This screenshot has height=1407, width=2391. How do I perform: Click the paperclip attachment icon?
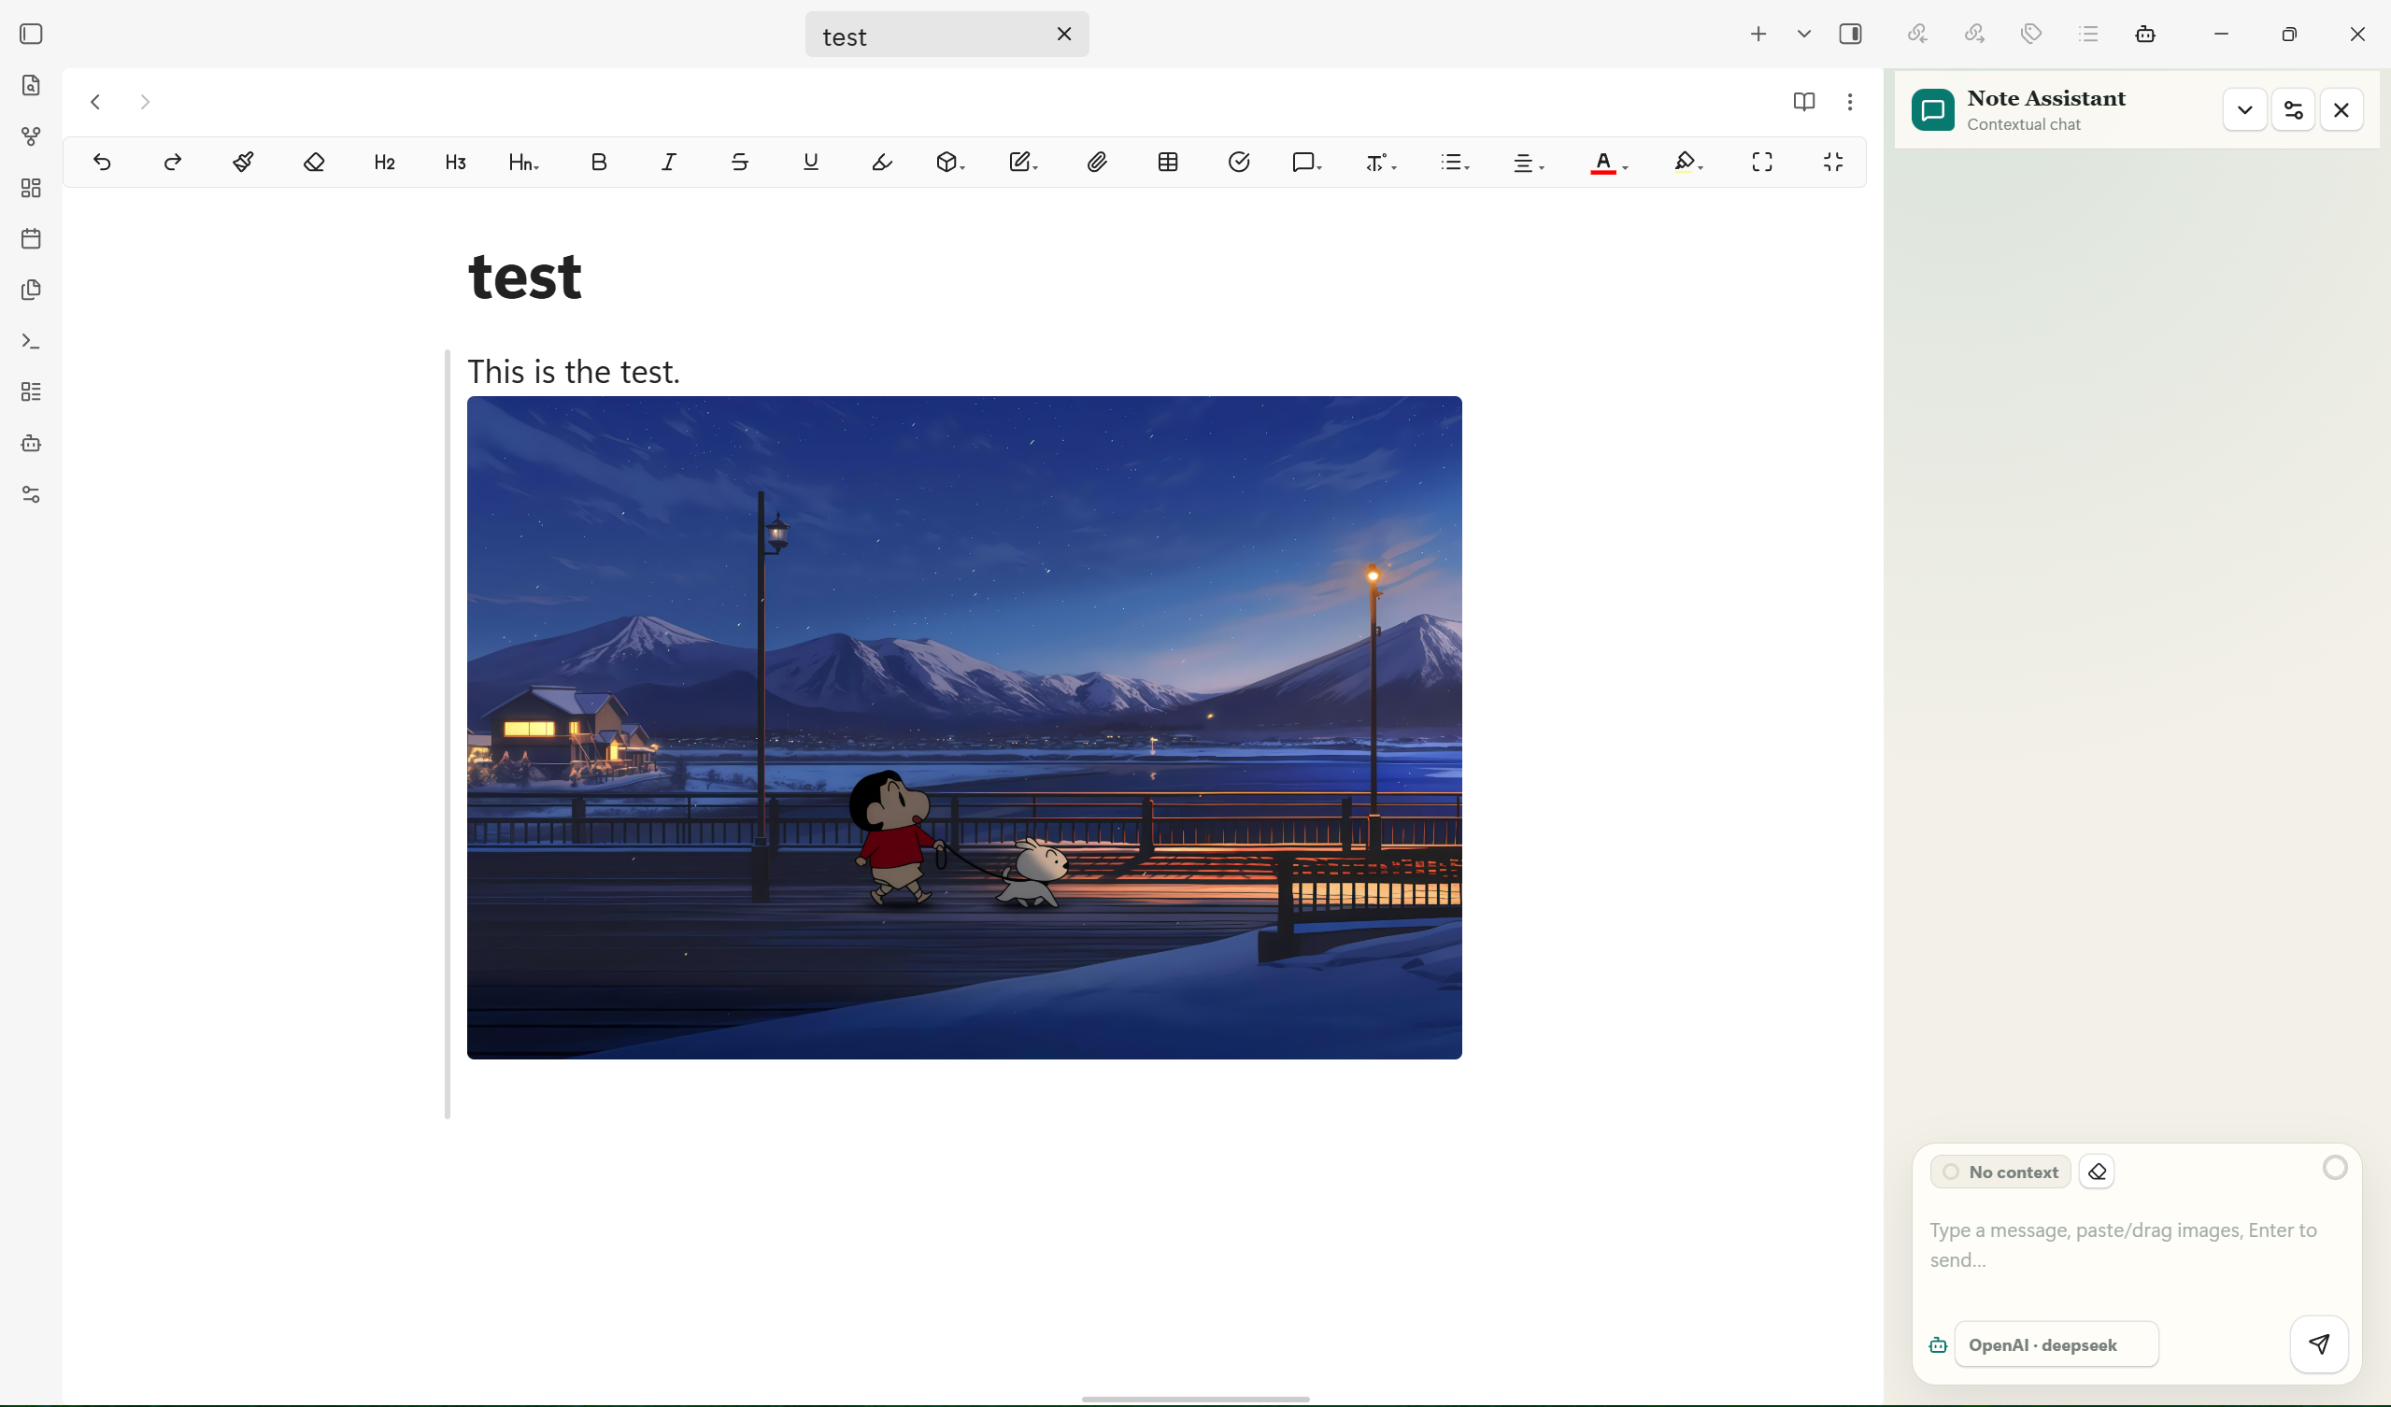1097,163
